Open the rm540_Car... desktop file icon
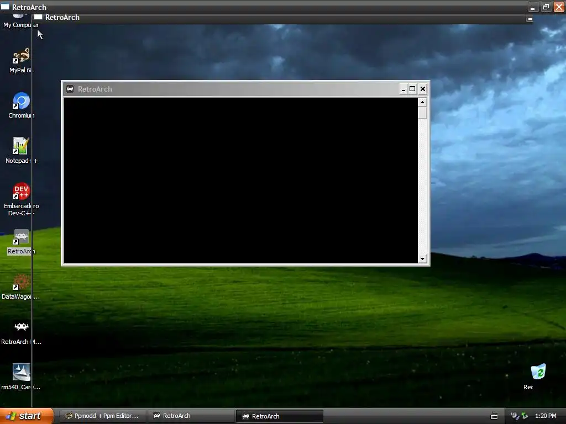 [x=21, y=377]
